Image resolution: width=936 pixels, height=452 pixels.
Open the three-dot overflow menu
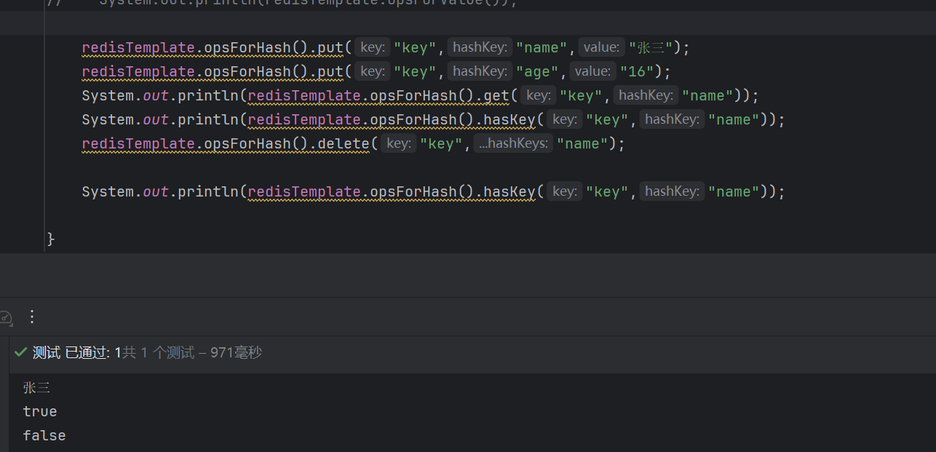pos(31,317)
